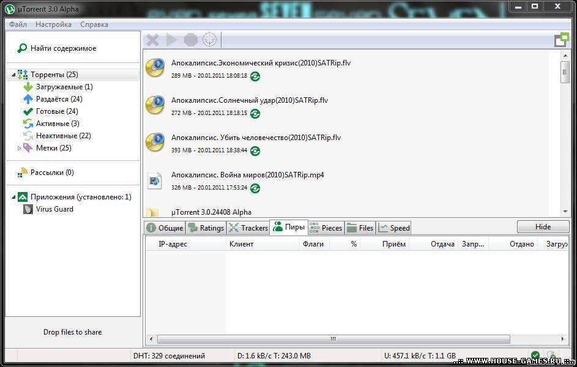Switch to the Files tab
This screenshot has height=367, width=577.
[x=360, y=228]
